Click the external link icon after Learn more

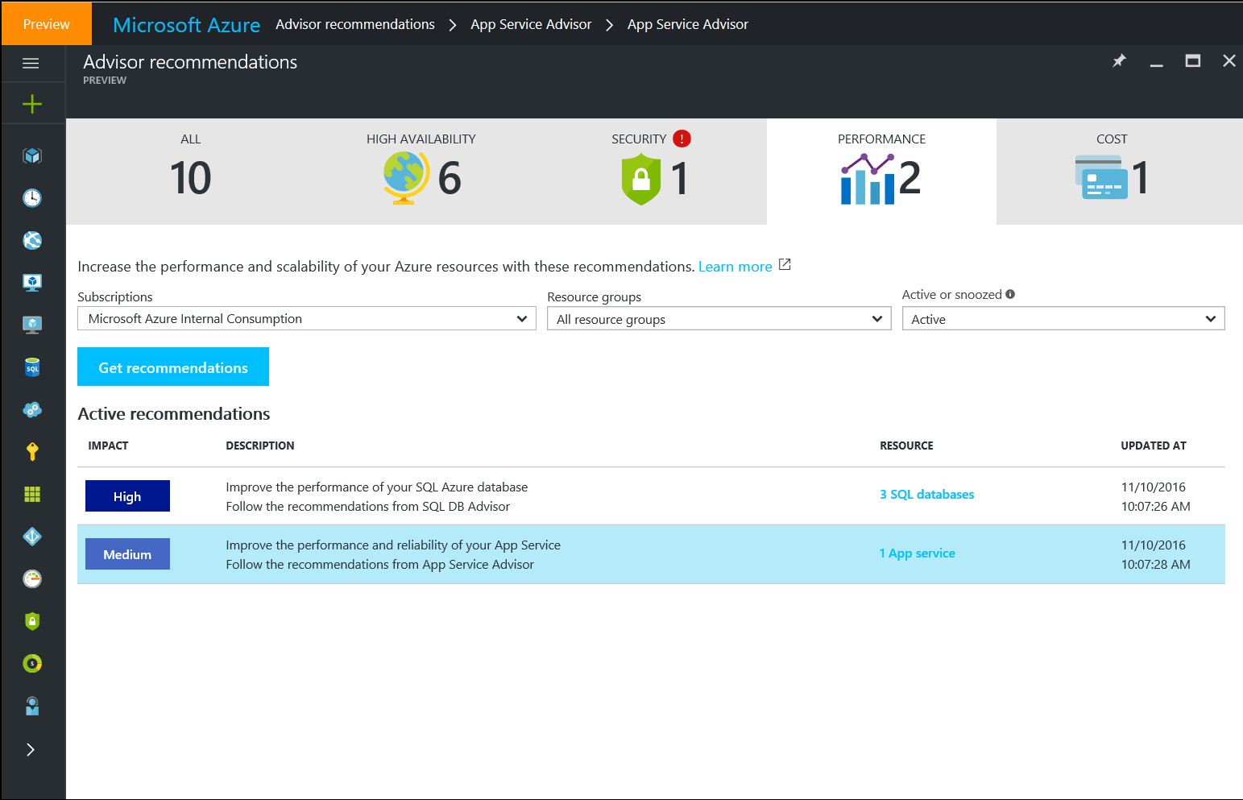785,264
